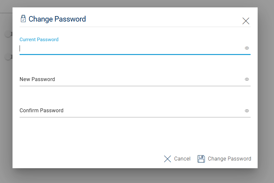The width and height of the screenshot is (274, 183).
Task: Select the New Password input field
Action: tap(128, 79)
